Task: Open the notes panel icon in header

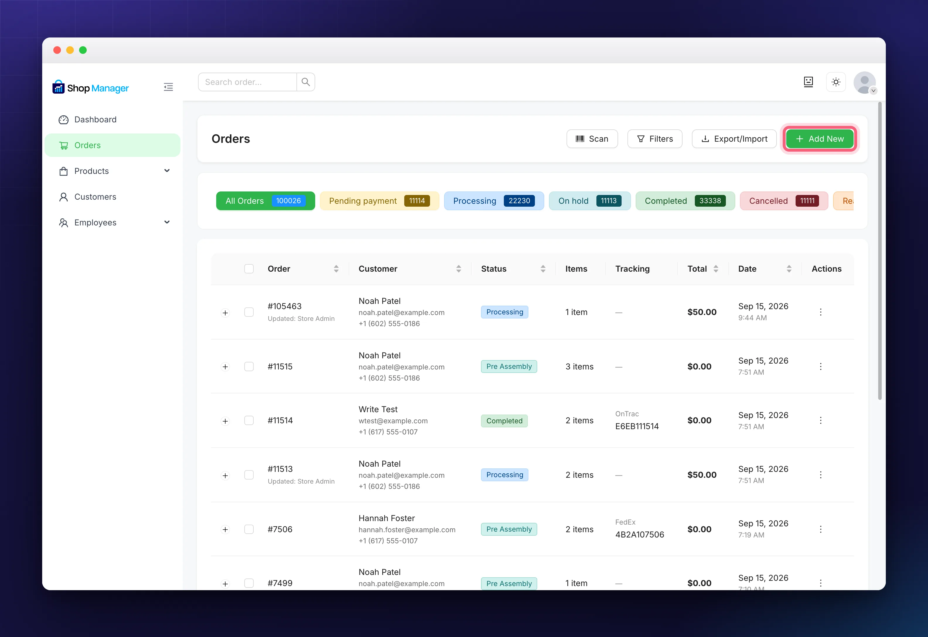Action: pyautogui.click(x=808, y=82)
